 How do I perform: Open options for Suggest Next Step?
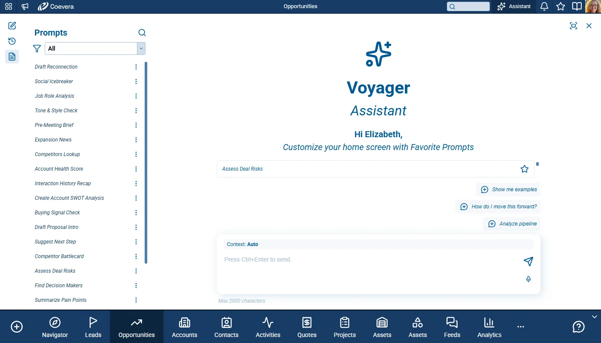pos(136,242)
